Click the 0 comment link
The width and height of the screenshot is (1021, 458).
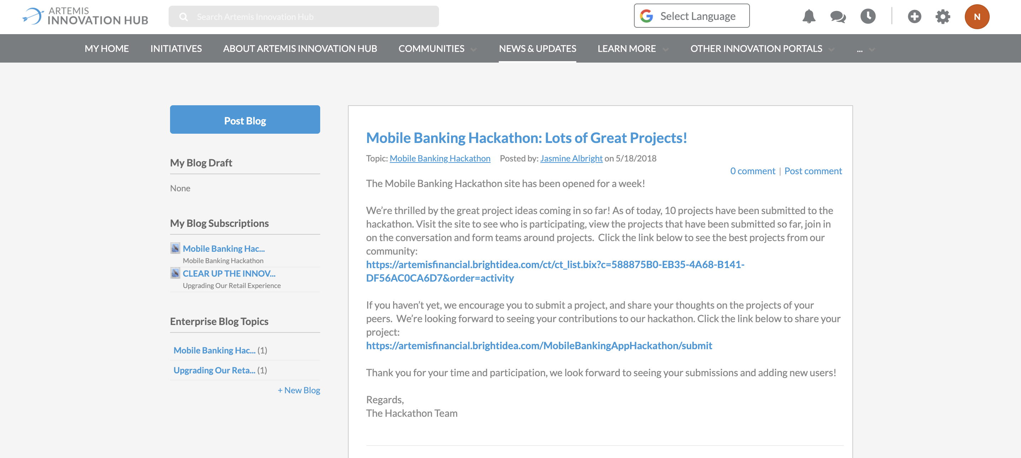click(x=752, y=171)
